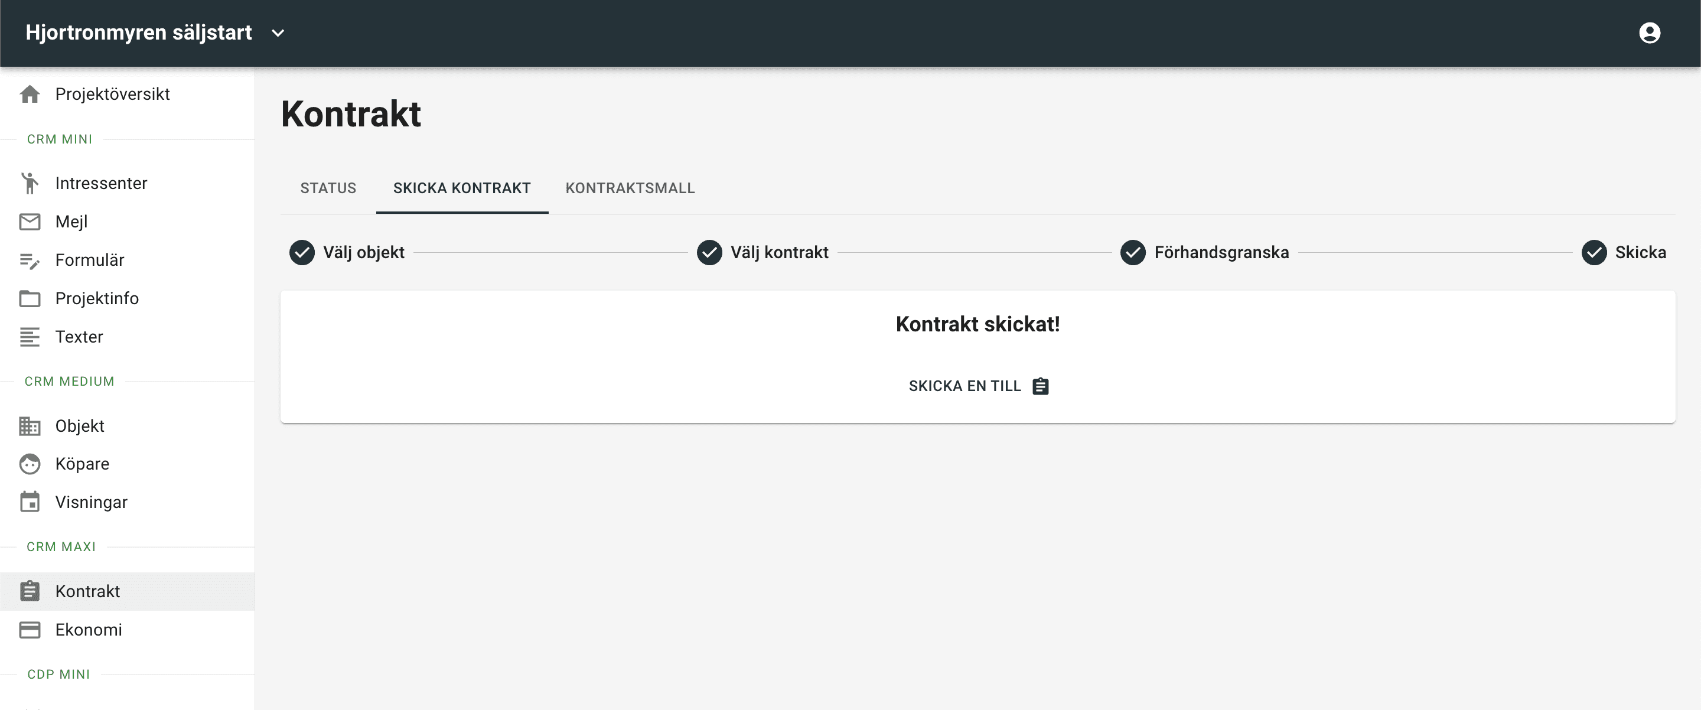Open Intressenter person icon
Image resolution: width=1701 pixels, height=710 pixels.
[30, 183]
